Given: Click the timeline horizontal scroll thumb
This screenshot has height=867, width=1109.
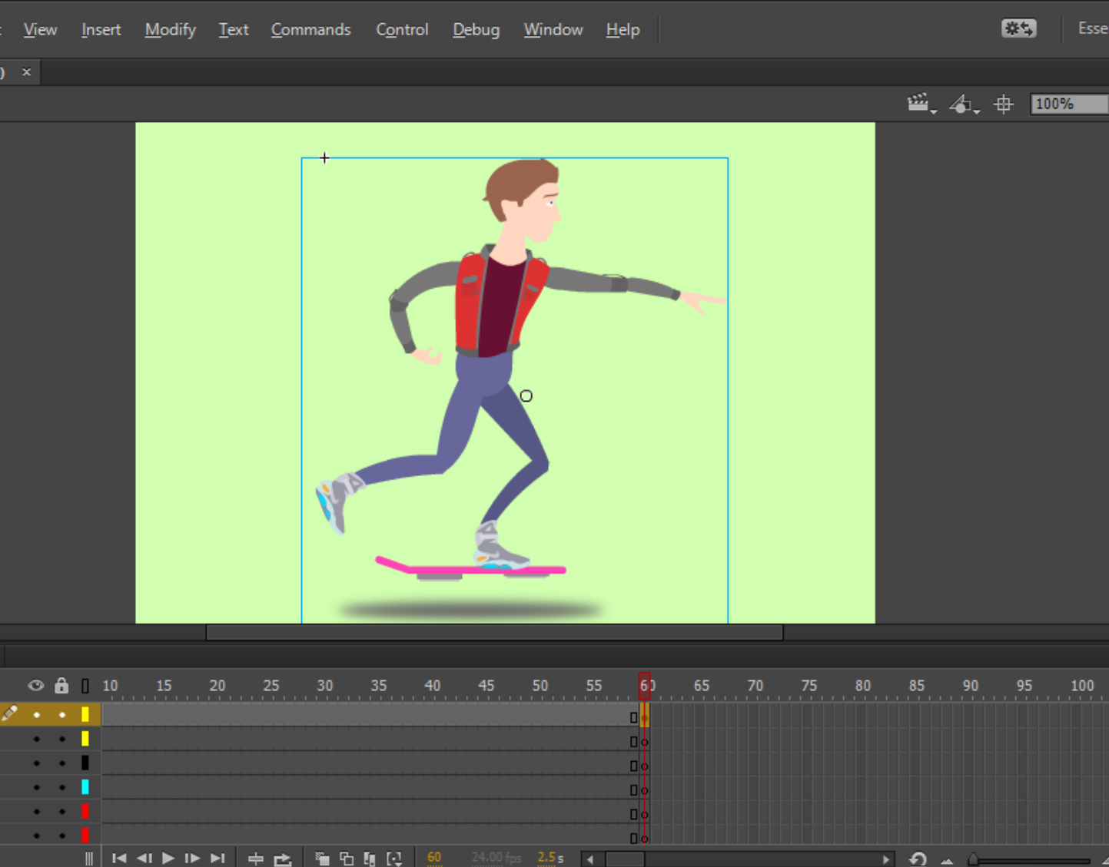Looking at the screenshot, I should click(x=625, y=859).
